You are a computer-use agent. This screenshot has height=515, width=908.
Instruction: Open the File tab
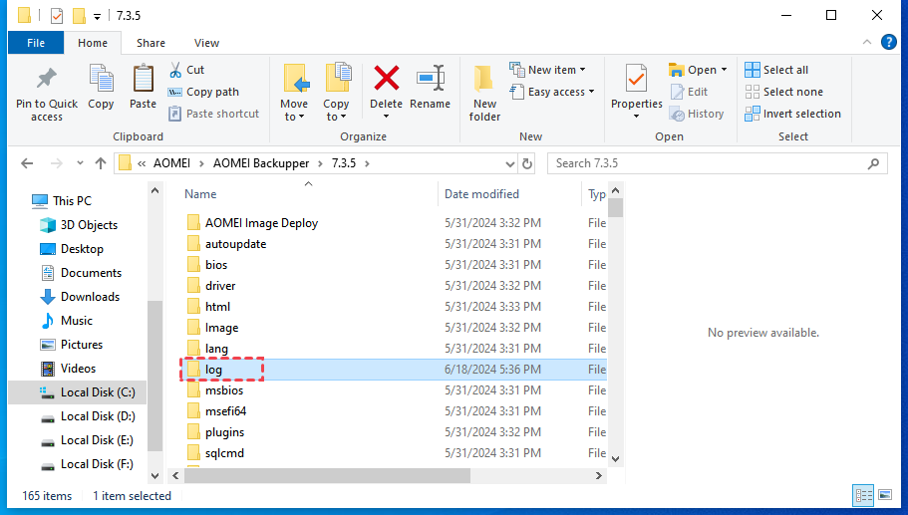[36, 43]
